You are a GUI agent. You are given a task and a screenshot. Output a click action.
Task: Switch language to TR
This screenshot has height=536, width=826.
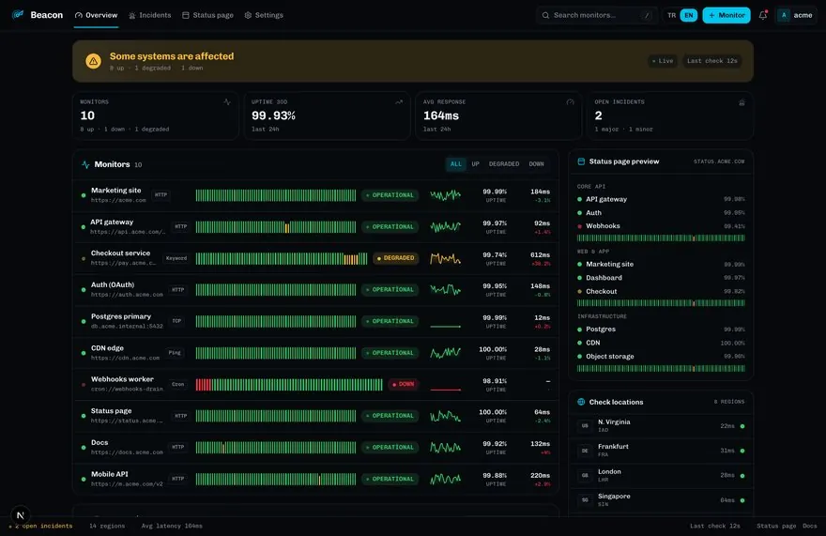[x=672, y=15]
